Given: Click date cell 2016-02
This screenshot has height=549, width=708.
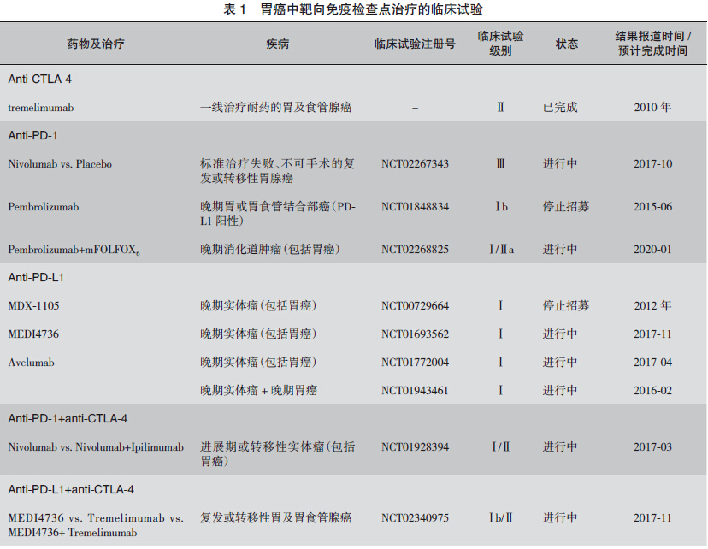Looking at the screenshot, I should pos(652,391).
